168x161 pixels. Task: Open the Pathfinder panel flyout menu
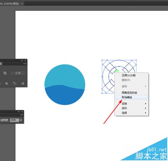25,64
